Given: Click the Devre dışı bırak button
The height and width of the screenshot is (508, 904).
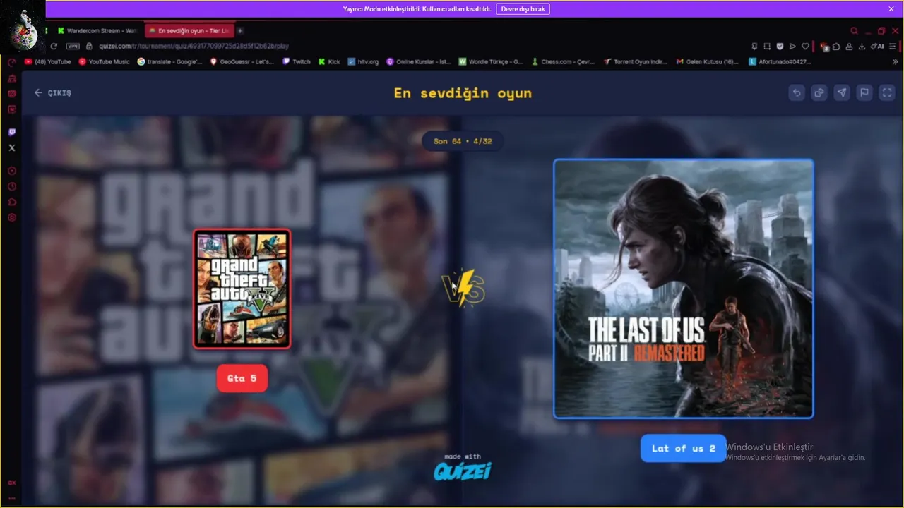Looking at the screenshot, I should (x=523, y=9).
